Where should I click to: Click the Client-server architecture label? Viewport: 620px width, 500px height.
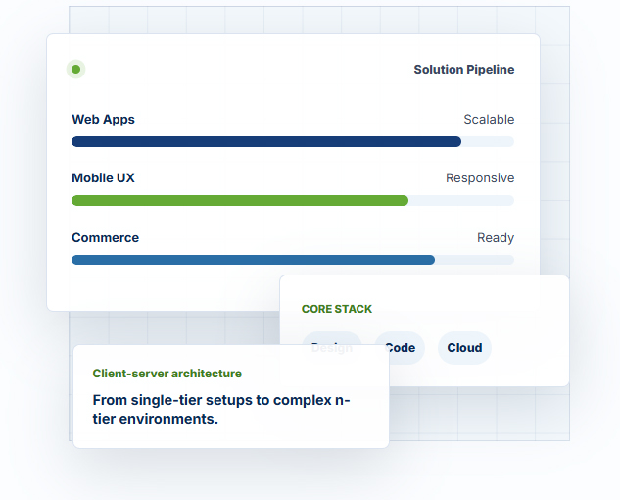(167, 374)
